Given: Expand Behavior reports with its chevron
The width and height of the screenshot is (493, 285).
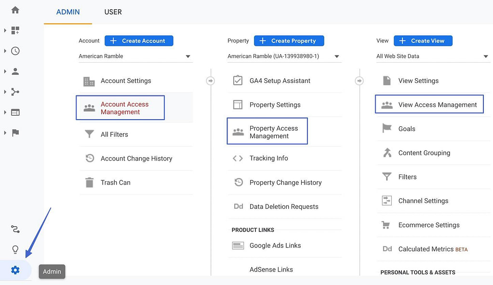Looking at the screenshot, I should (5, 112).
